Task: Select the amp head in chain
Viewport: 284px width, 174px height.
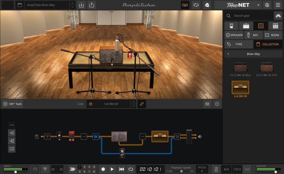Action: (x=119, y=136)
